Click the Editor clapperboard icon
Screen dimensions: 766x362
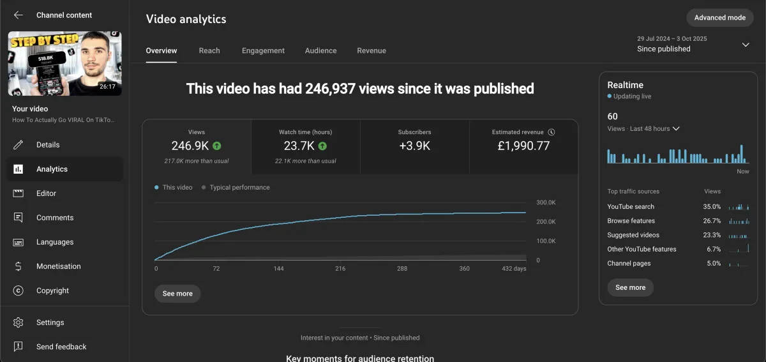(19, 193)
